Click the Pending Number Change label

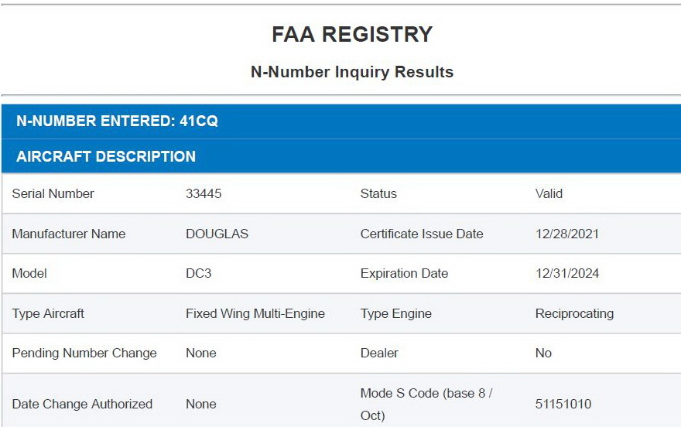(x=84, y=354)
